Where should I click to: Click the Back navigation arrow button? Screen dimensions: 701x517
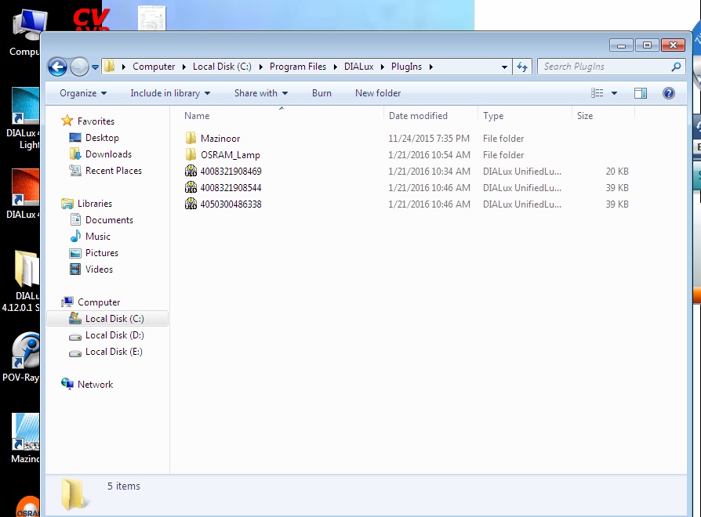(x=57, y=67)
